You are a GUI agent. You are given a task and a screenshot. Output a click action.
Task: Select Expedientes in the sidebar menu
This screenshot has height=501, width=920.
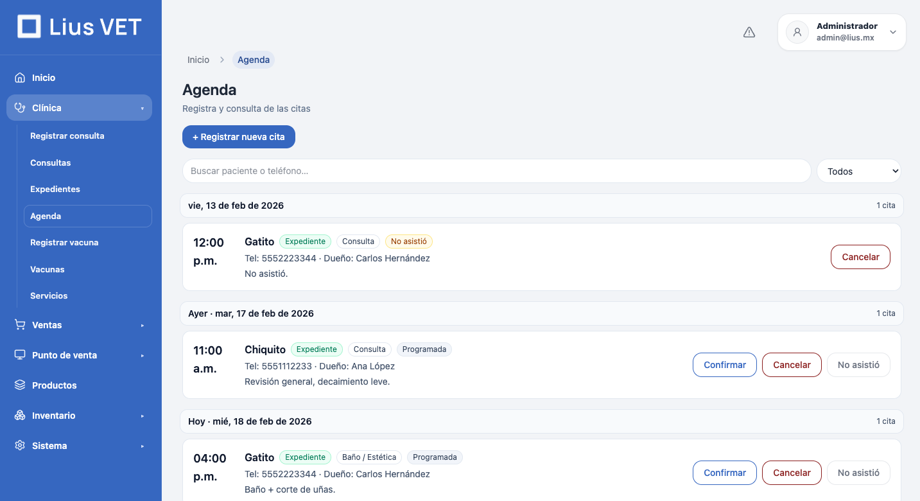click(x=55, y=189)
